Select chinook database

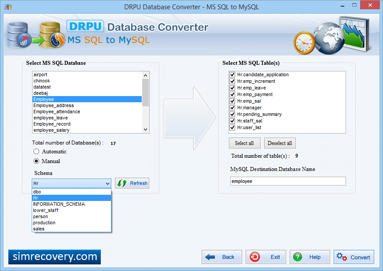tap(87, 81)
